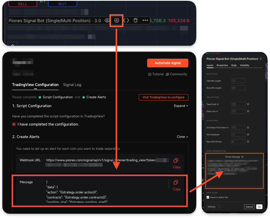Click info icon next to DCA Multiplier
The height and width of the screenshot is (218, 270).
pos(248,135)
